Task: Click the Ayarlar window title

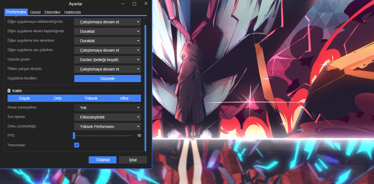Action: tap(76, 4)
